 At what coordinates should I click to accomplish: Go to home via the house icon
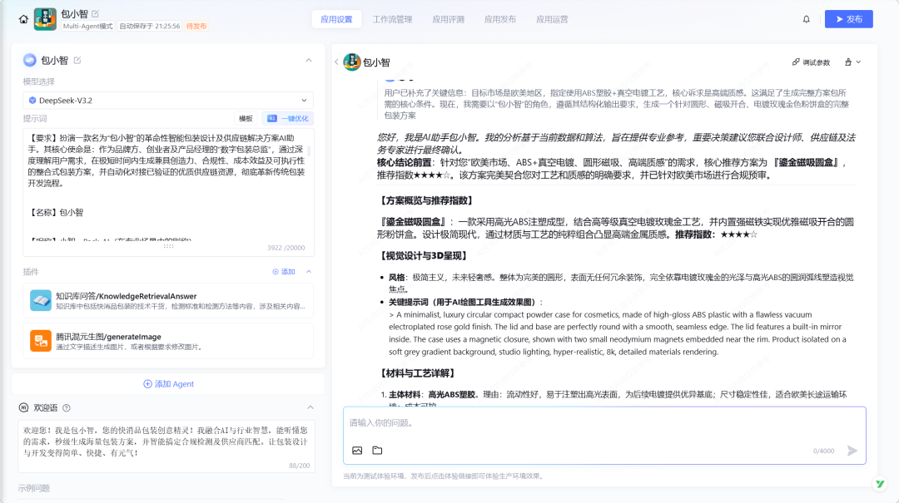(23, 19)
